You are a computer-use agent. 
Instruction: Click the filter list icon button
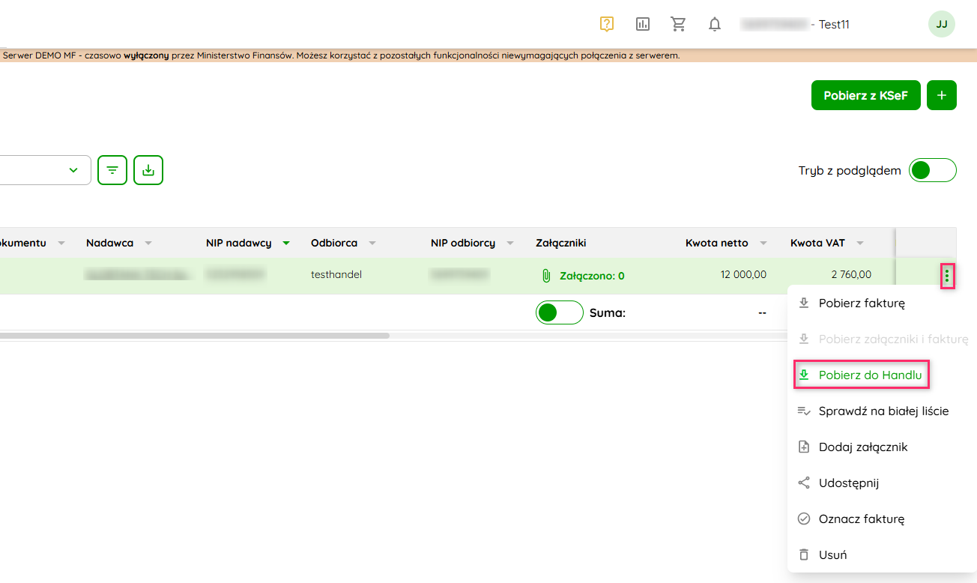(x=112, y=170)
